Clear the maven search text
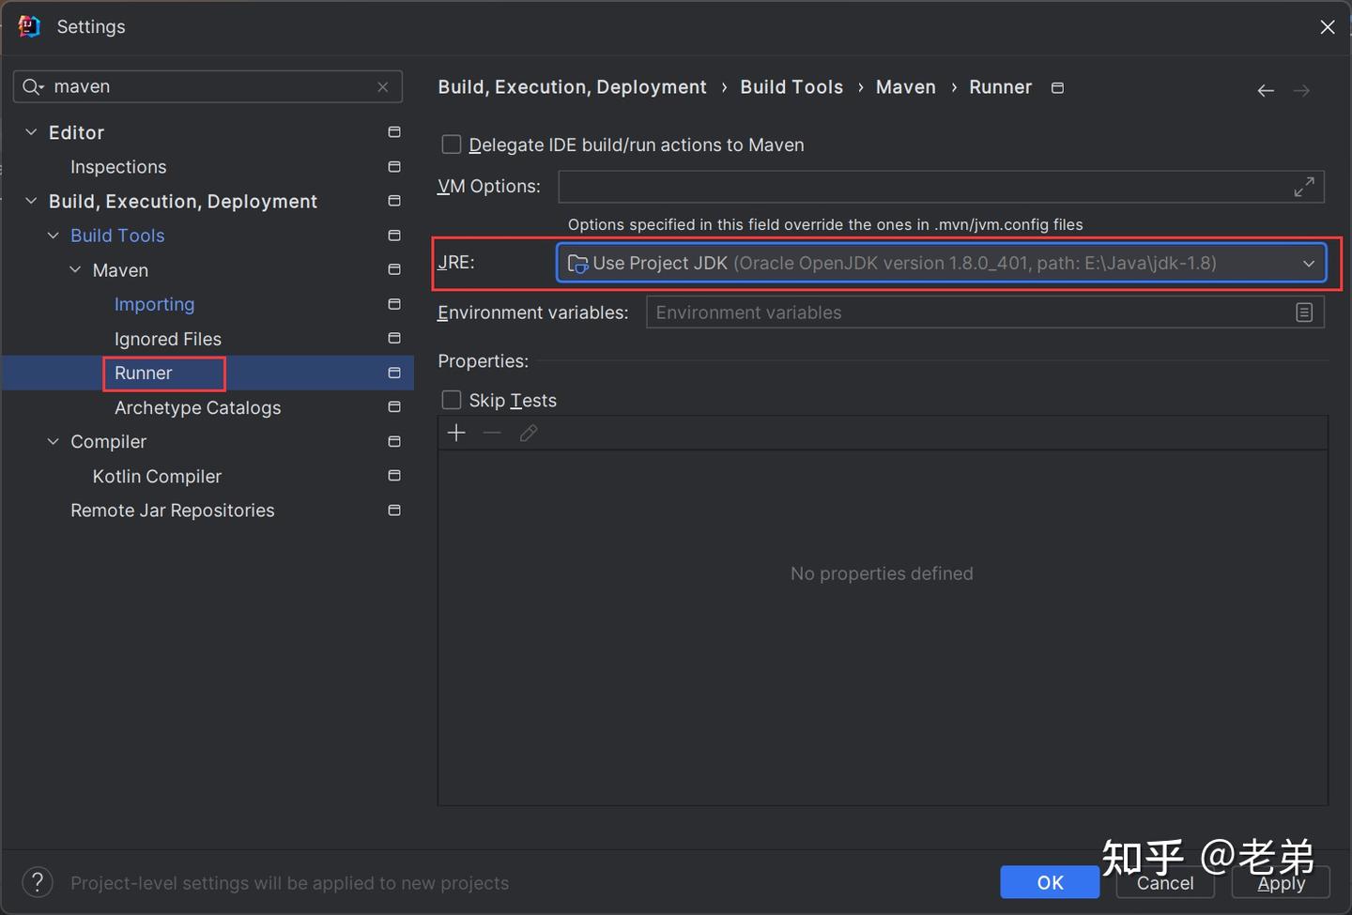The width and height of the screenshot is (1352, 915). click(x=383, y=87)
